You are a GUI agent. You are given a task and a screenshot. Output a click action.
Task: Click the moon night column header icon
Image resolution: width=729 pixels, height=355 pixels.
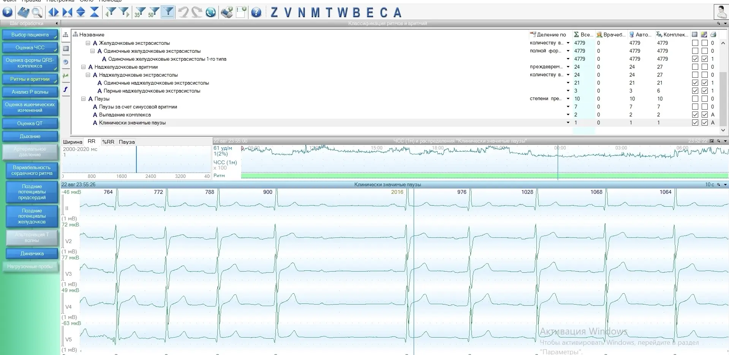click(704, 35)
